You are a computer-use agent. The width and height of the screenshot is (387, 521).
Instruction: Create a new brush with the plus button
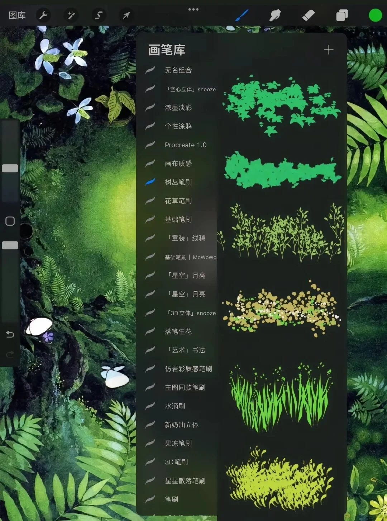point(329,50)
